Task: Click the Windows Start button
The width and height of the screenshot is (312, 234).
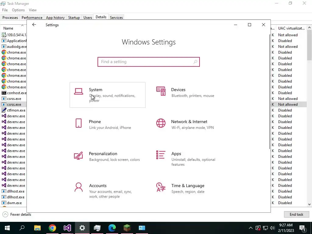Action: [7, 228]
